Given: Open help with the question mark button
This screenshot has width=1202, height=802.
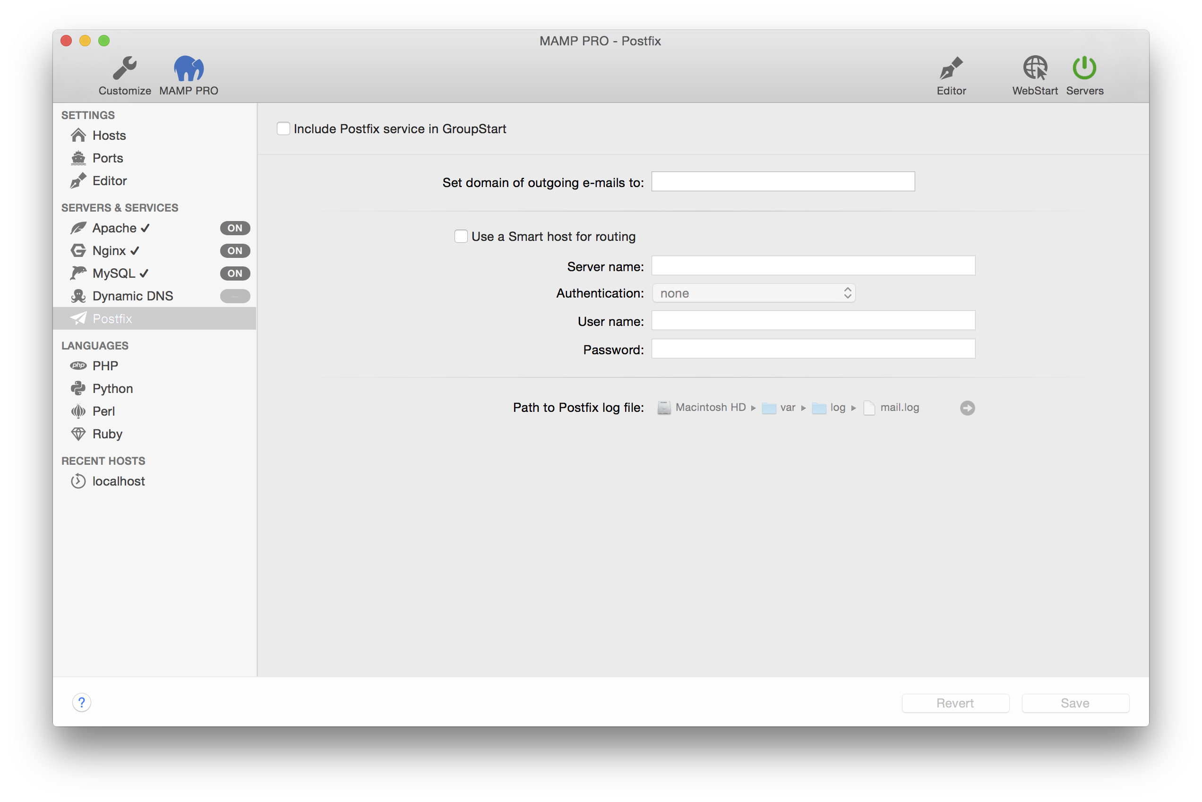Looking at the screenshot, I should pyautogui.click(x=82, y=703).
